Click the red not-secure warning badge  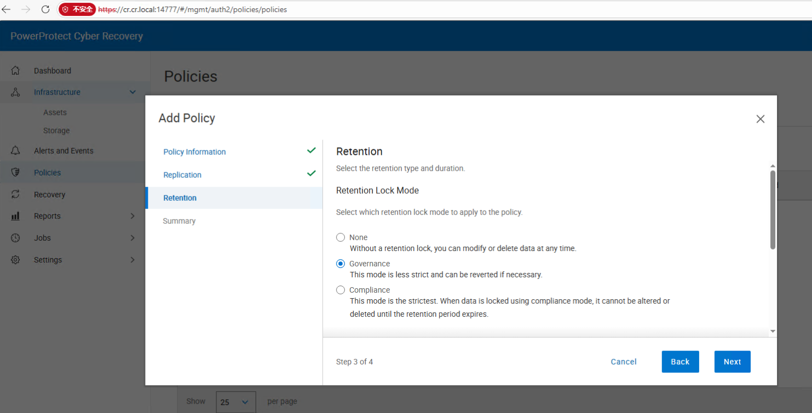tap(77, 9)
